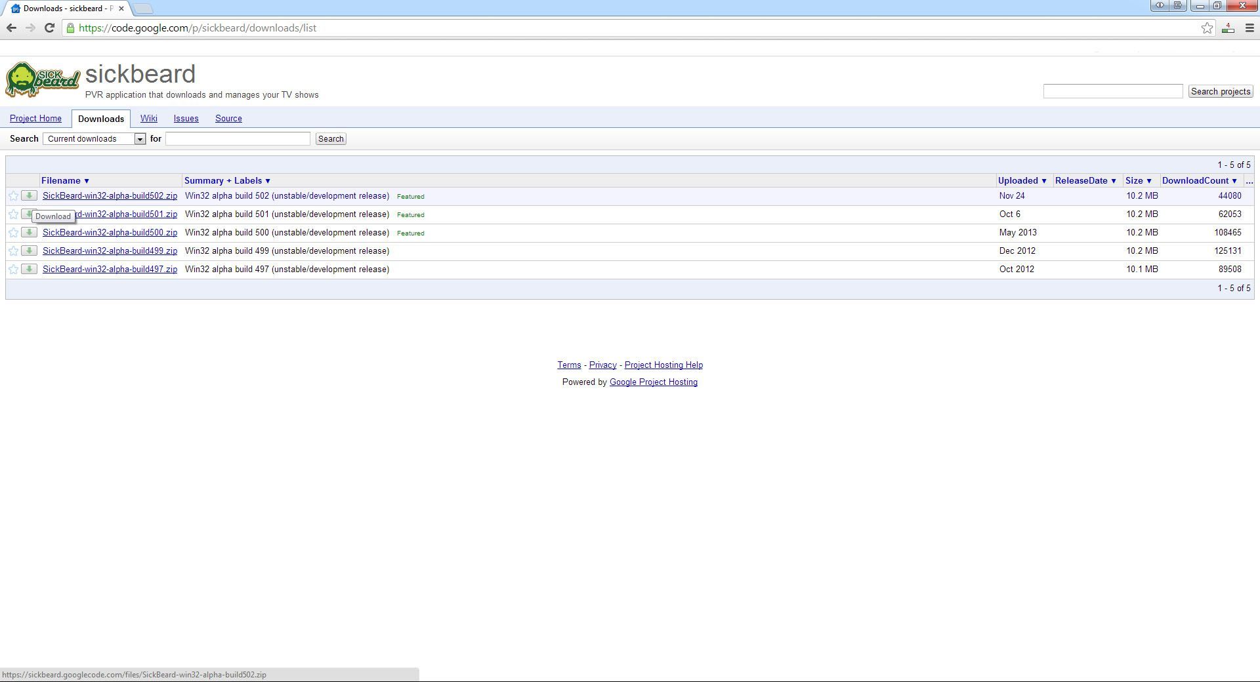Image resolution: width=1260 pixels, height=682 pixels.
Task: Open ReleaseDate column sort menu
Action: (x=1085, y=181)
